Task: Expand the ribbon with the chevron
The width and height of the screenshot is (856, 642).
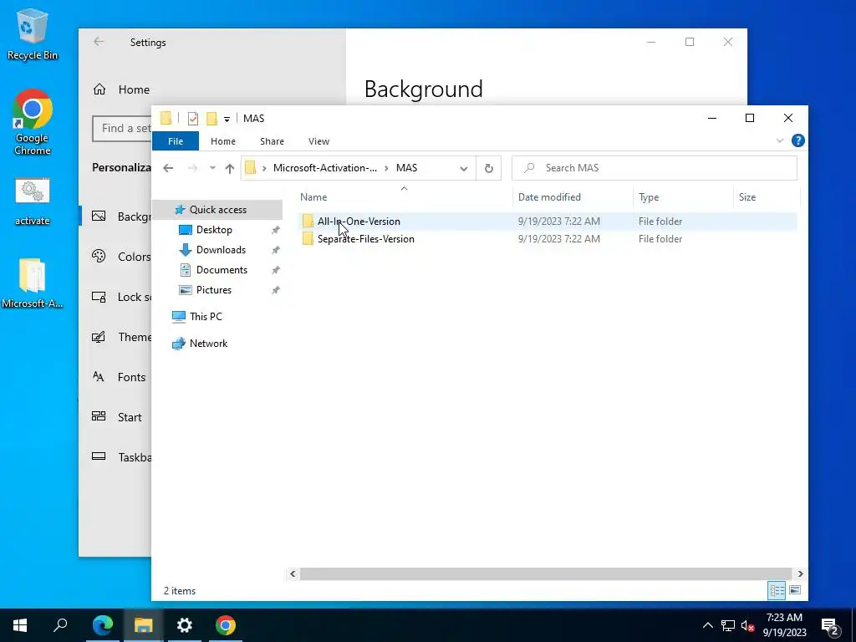Action: point(780,140)
